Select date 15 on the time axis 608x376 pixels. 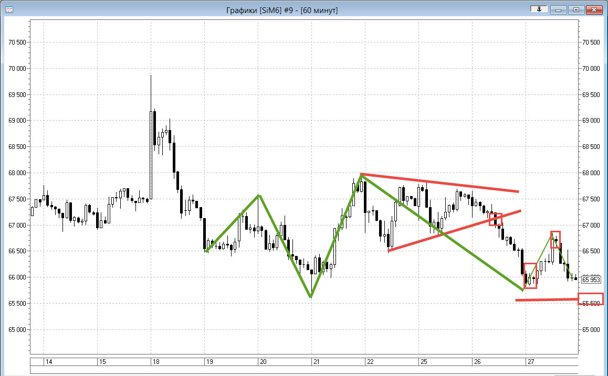102,362
